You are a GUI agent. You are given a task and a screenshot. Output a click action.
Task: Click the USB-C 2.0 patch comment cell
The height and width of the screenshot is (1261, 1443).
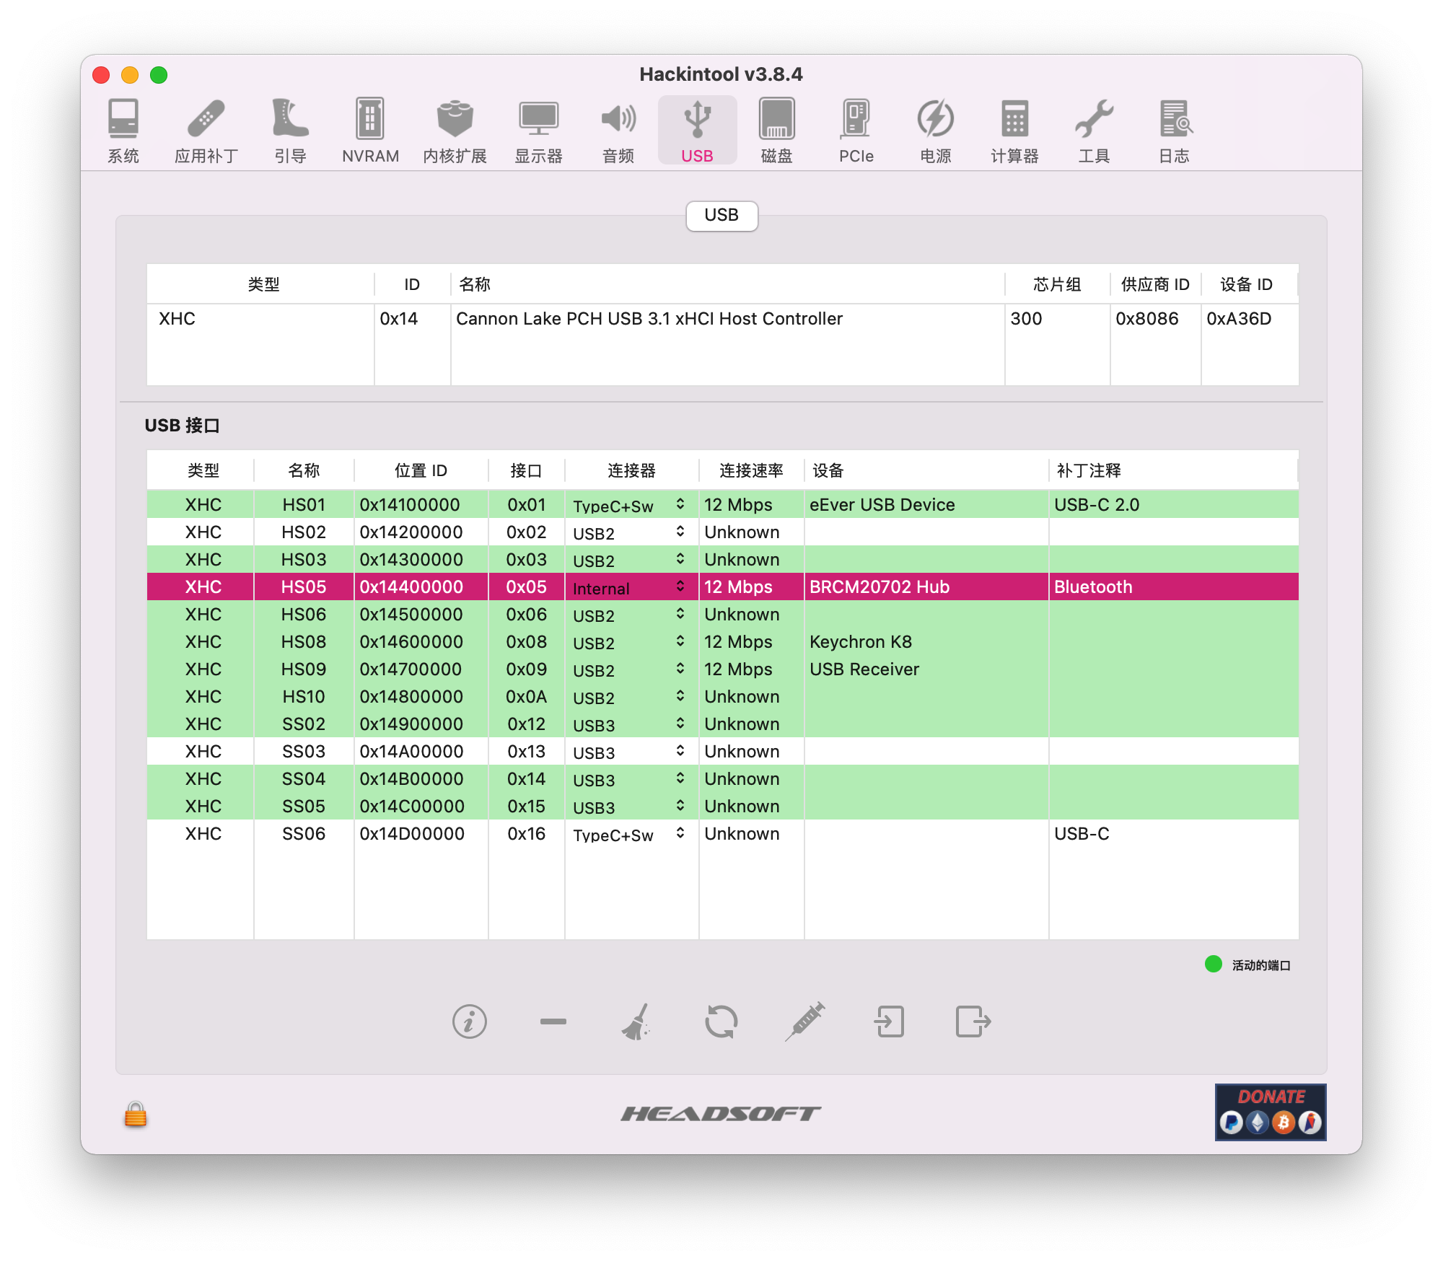1174,505
